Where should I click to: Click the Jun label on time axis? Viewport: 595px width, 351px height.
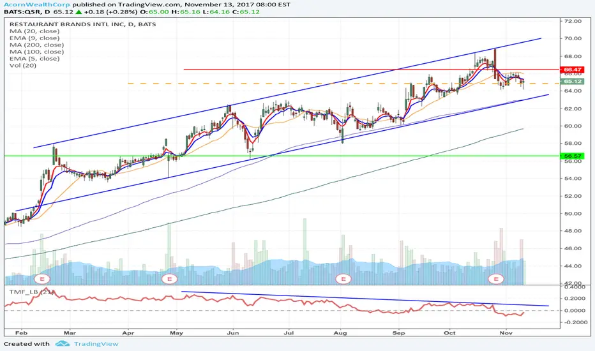coord(232,333)
